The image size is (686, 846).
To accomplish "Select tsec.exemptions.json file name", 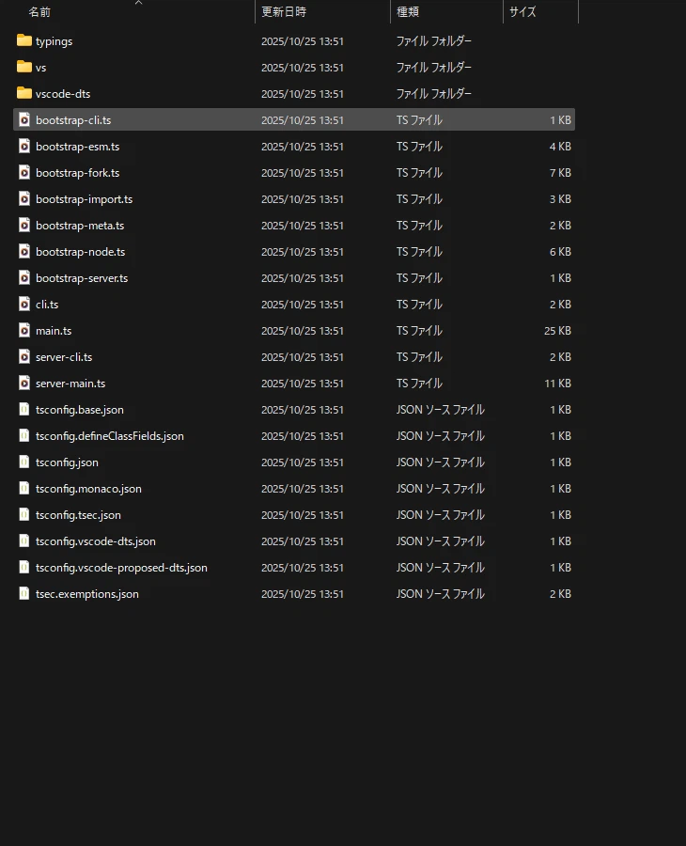I will click(87, 594).
